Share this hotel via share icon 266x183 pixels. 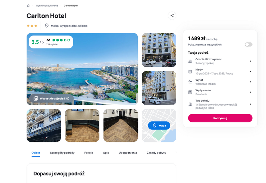tap(172, 16)
